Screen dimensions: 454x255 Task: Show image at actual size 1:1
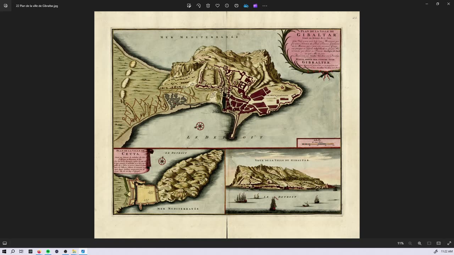tap(439, 243)
